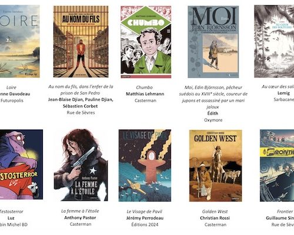Open the Au nom du fils cover
This screenshot has width=294, height=235.
pyautogui.click(x=81, y=42)
